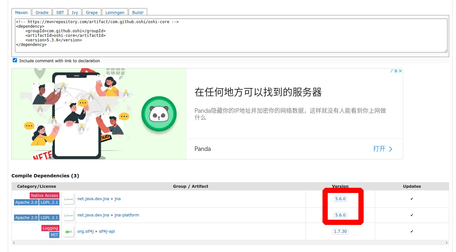
Task: Click the table scrollbar right arrow
Action: 447,243
